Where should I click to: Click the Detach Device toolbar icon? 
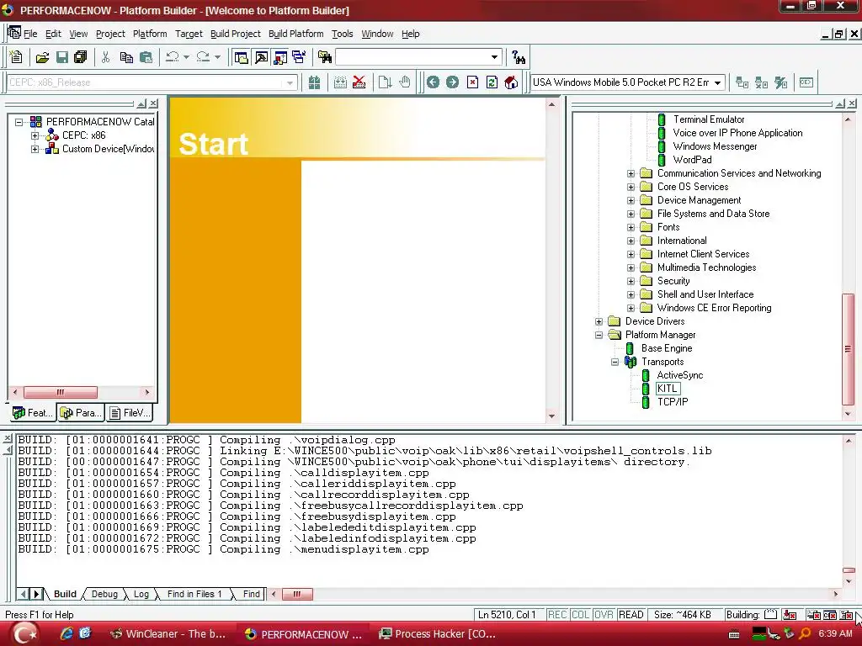click(x=761, y=82)
